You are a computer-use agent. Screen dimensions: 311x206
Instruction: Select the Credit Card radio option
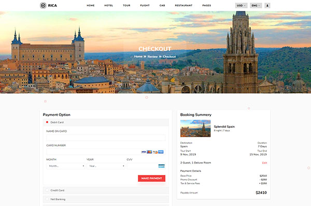pyautogui.click(x=47, y=190)
